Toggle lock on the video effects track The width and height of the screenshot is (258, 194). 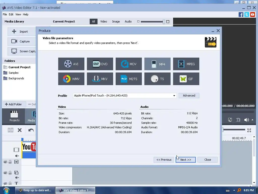(x=10, y=162)
